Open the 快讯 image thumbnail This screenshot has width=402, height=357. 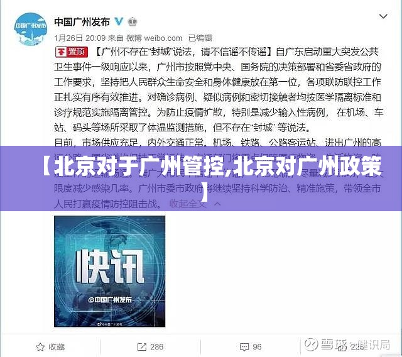[110, 272]
